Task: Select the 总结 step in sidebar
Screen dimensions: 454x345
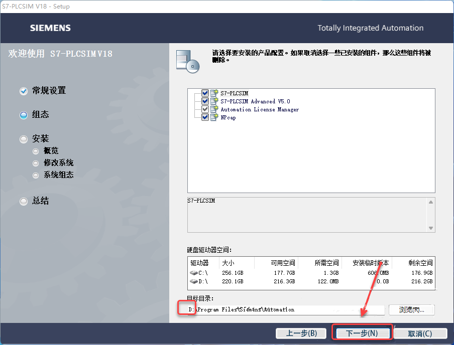Action: click(x=23, y=201)
